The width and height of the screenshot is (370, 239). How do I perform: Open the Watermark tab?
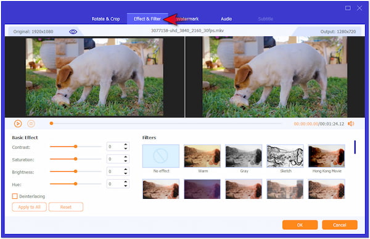point(187,19)
